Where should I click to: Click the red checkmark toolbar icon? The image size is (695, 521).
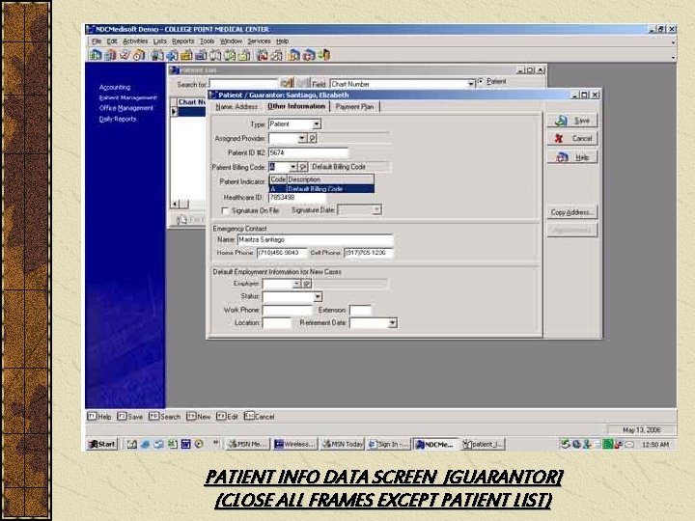125,55
